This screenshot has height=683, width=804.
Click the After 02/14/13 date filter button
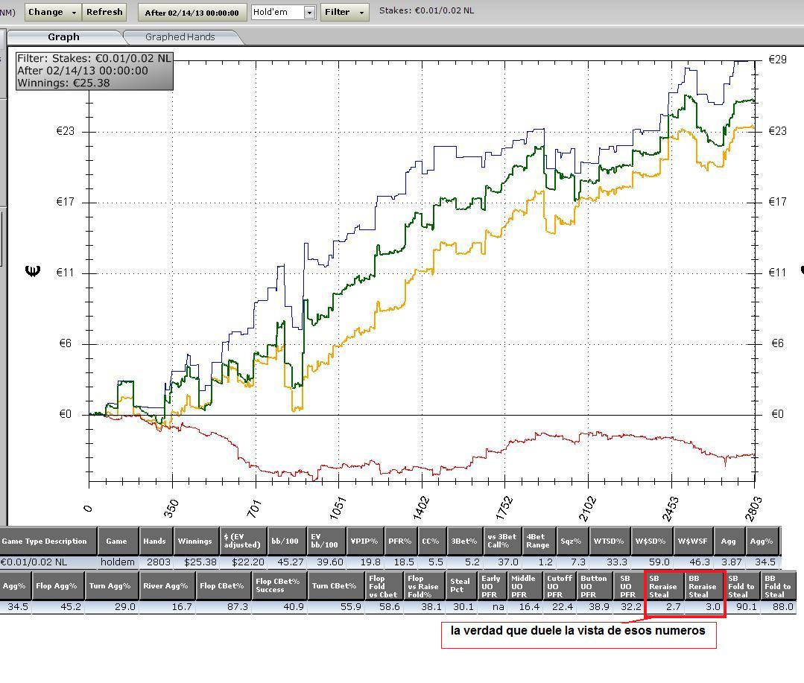[x=191, y=13]
